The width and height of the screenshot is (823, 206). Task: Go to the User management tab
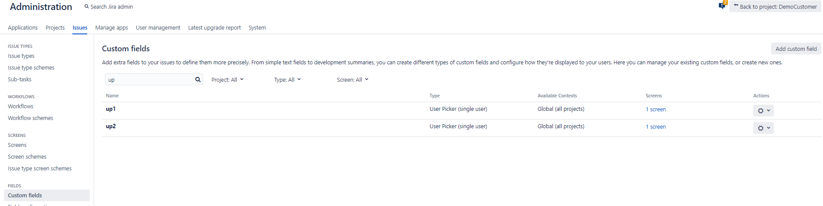(158, 27)
